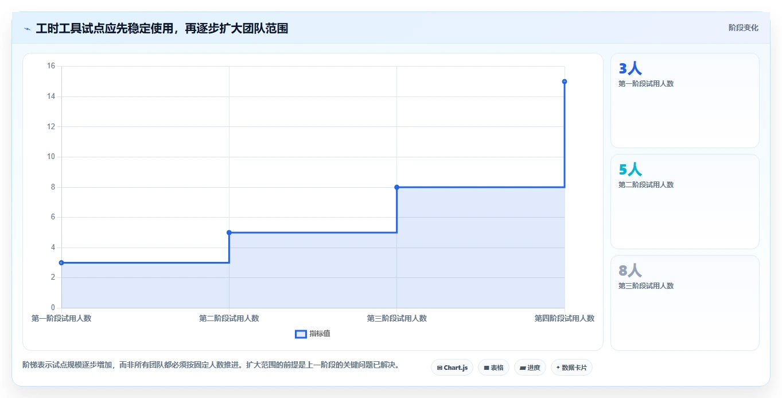
Task: Click the x-axis label 第二阶段试用人数
Action: [x=229, y=318]
